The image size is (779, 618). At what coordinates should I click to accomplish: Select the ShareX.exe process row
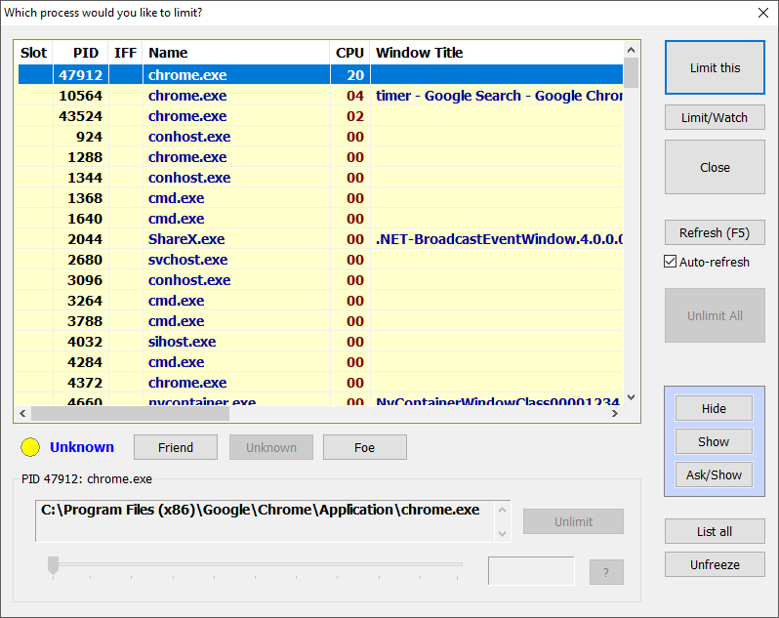[x=185, y=239]
